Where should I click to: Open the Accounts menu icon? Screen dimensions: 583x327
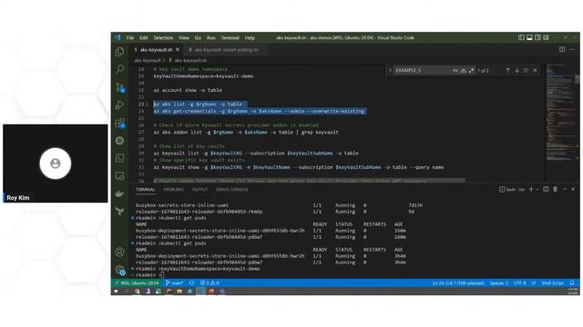coord(119,253)
